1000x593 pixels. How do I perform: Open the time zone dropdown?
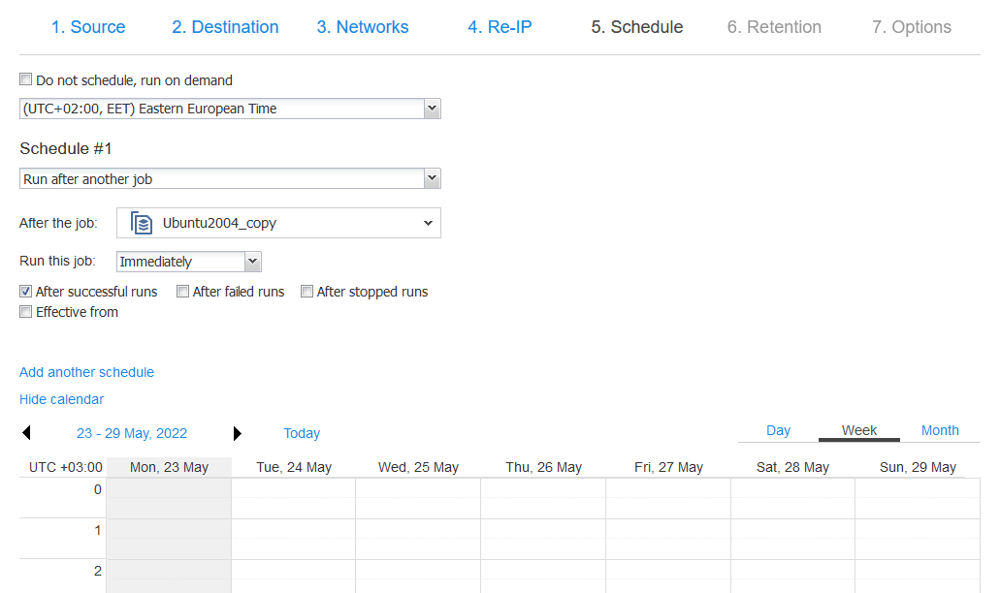230,109
